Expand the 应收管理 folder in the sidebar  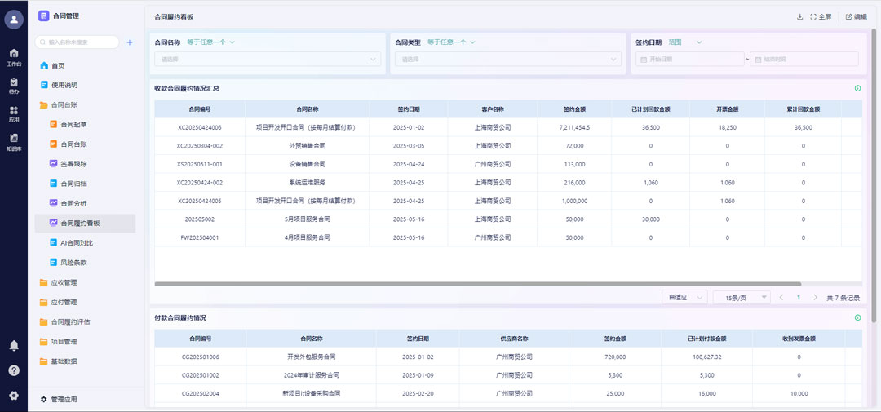pyautogui.click(x=64, y=283)
